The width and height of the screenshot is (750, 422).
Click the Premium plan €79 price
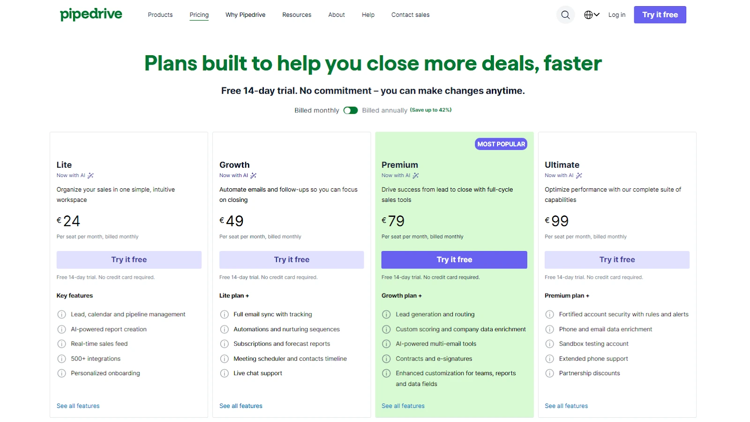pyautogui.click(x=393, y=221)
